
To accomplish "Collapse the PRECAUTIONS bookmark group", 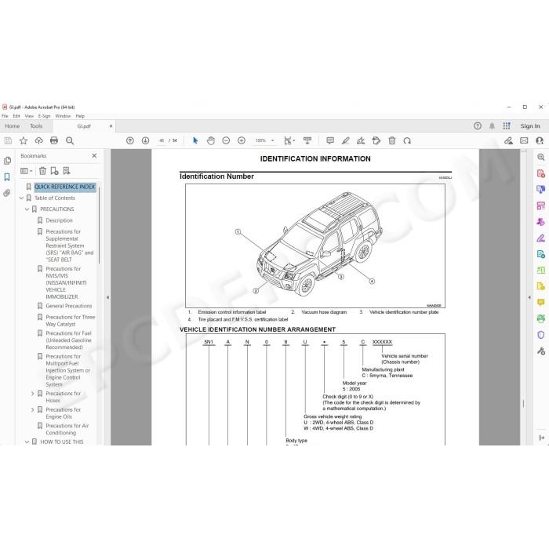I will (27, 209).
